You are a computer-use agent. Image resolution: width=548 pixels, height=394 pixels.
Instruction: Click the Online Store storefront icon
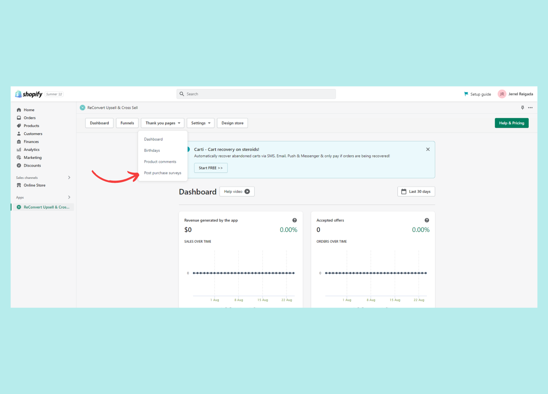[19, 185]
